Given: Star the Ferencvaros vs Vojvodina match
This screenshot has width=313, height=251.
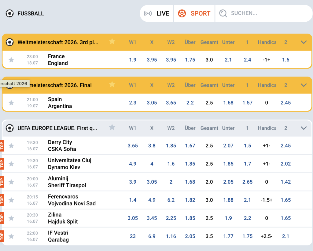Looking at the screenshot, I should pyautogui.click(x=11, y=200).
